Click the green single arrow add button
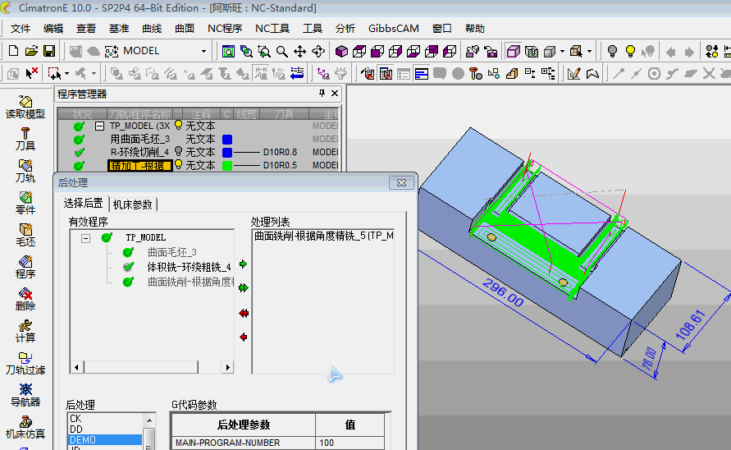Screen dimensions: 731x450 click(x=243, y=264)
